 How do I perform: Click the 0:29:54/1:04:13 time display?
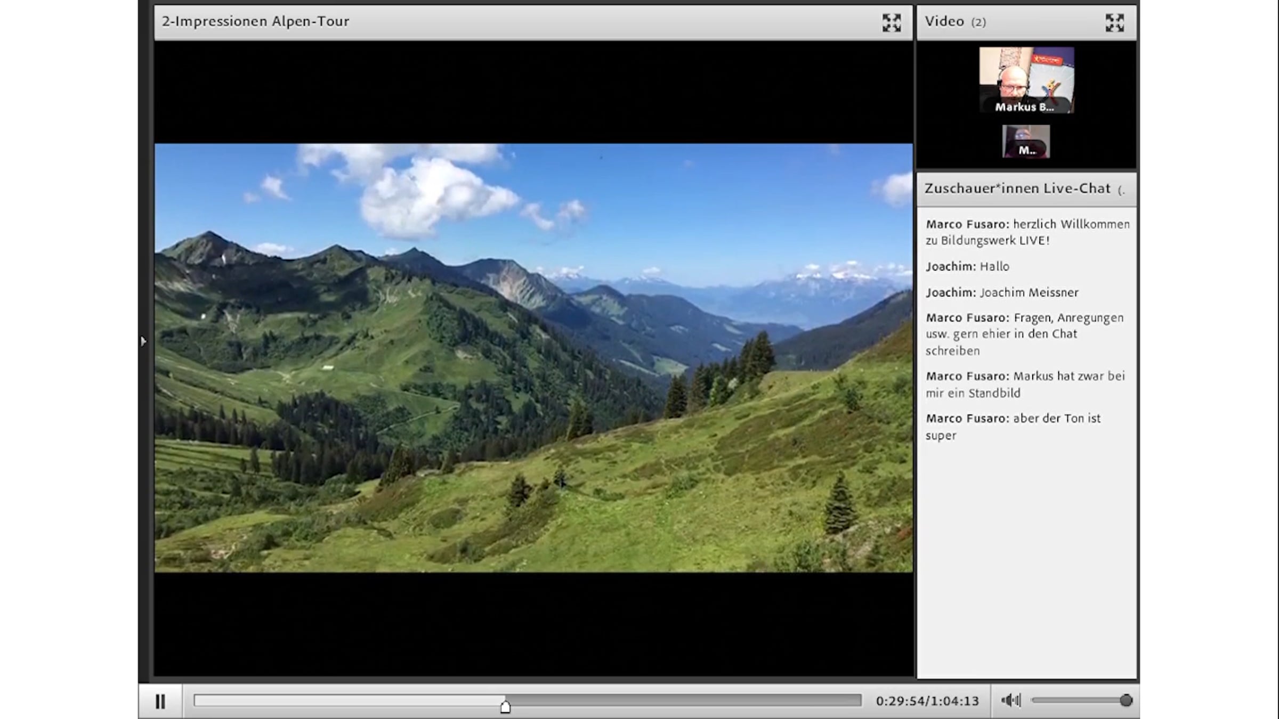(927, 701)
